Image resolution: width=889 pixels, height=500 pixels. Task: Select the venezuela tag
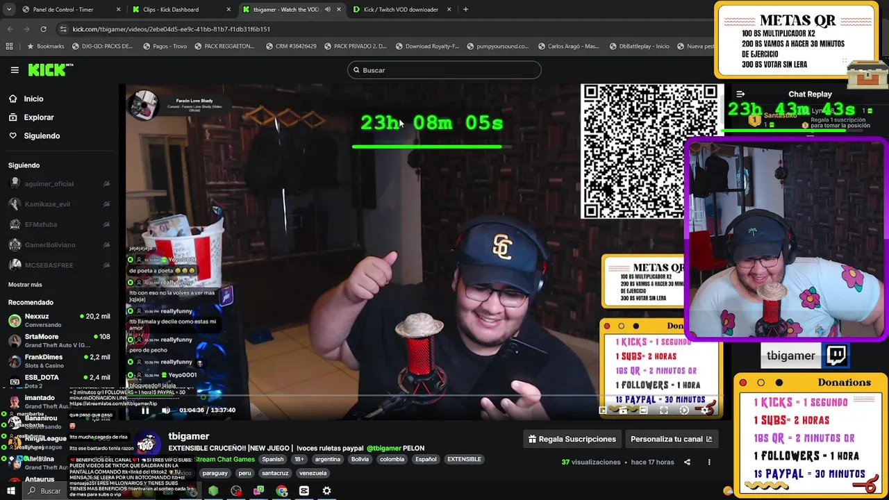coord(313,473)
